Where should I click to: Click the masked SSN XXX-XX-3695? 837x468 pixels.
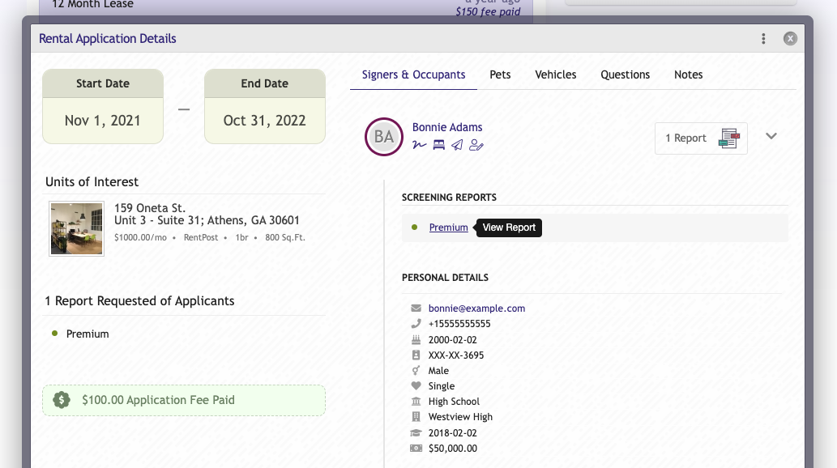[456, 355]
